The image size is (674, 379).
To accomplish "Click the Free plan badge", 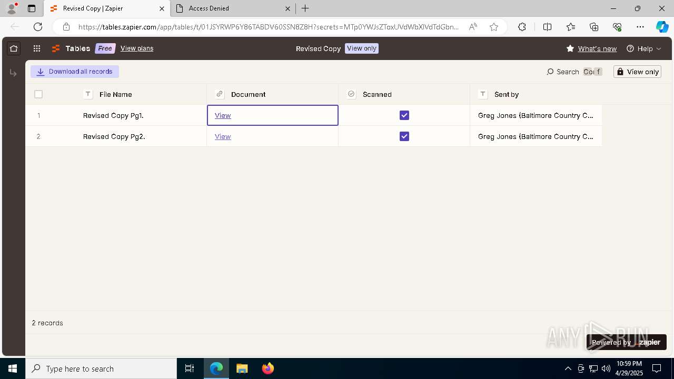I will coord(105,48).
